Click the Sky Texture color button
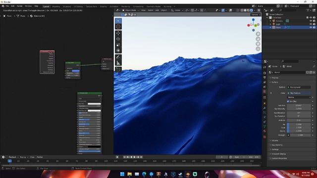 pyautogui.click(x=299, y=93)
